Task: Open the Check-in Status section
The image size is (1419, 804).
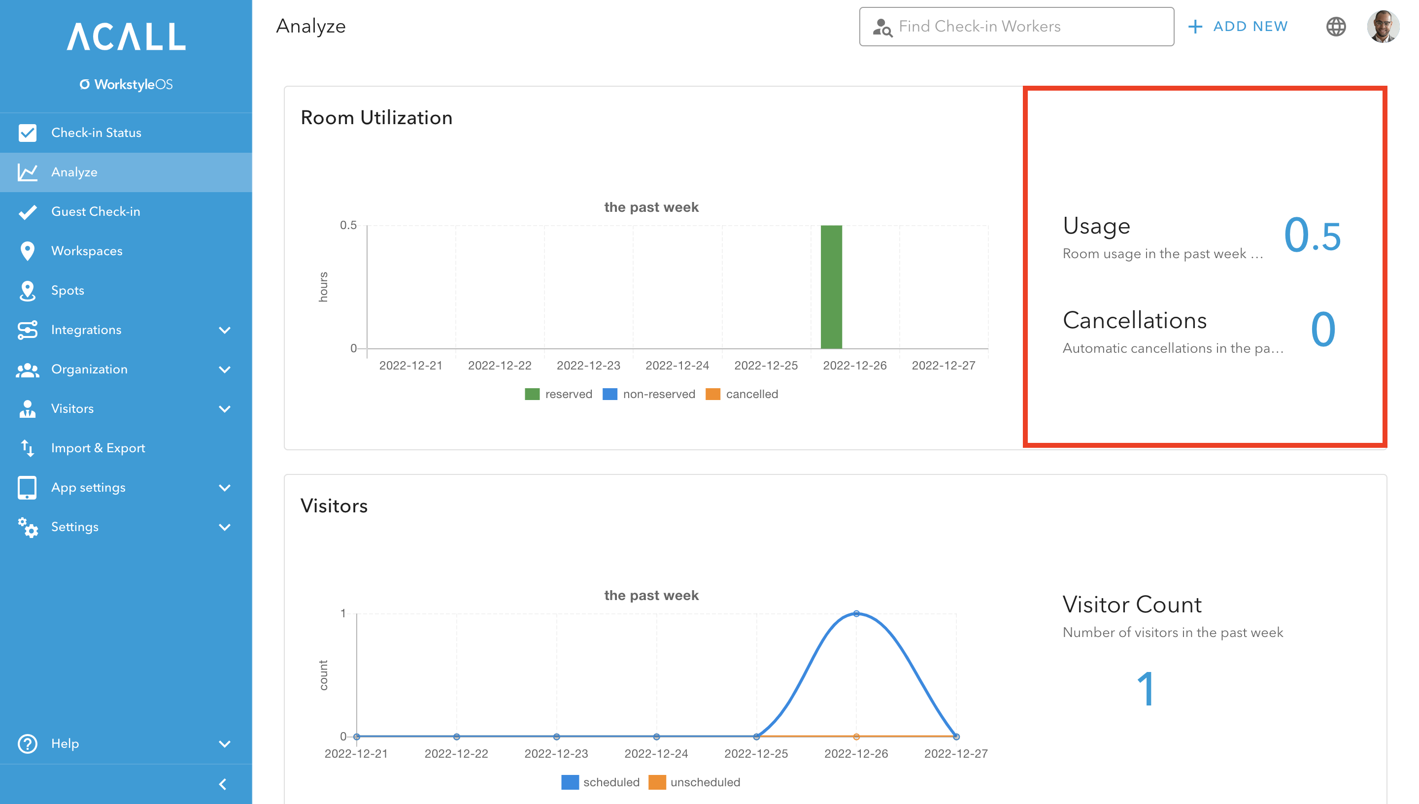Action: pyautogui.click(x=97, y=133)
